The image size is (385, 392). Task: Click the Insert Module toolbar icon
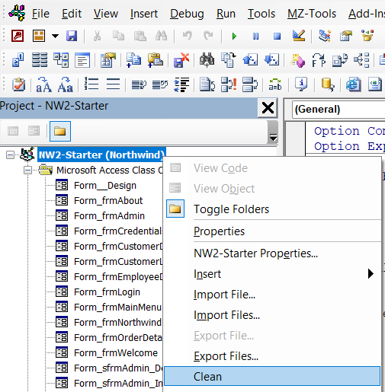[x=39, y=36]
